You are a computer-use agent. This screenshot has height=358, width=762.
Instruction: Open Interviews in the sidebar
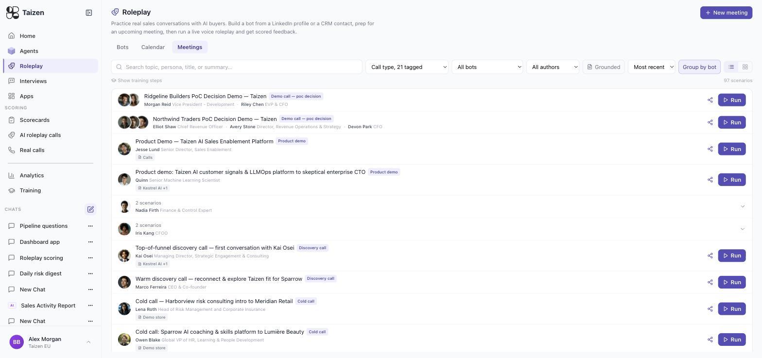point(51,81)
